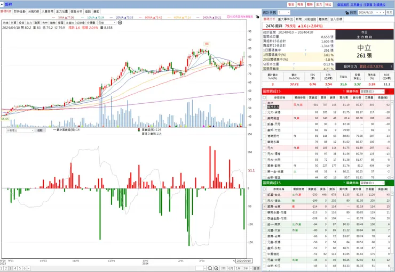Open 關鍵券商 dropdown in sell panel

372,183
